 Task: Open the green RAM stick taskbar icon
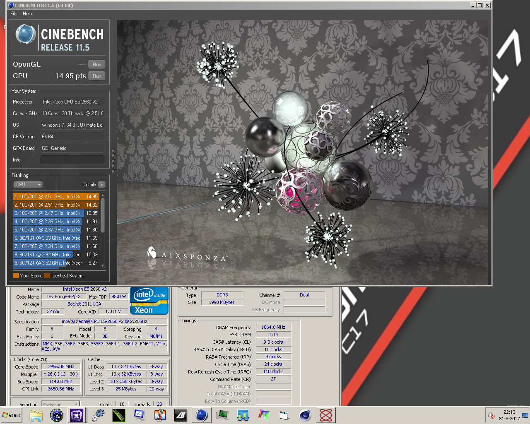coord(119,415)
